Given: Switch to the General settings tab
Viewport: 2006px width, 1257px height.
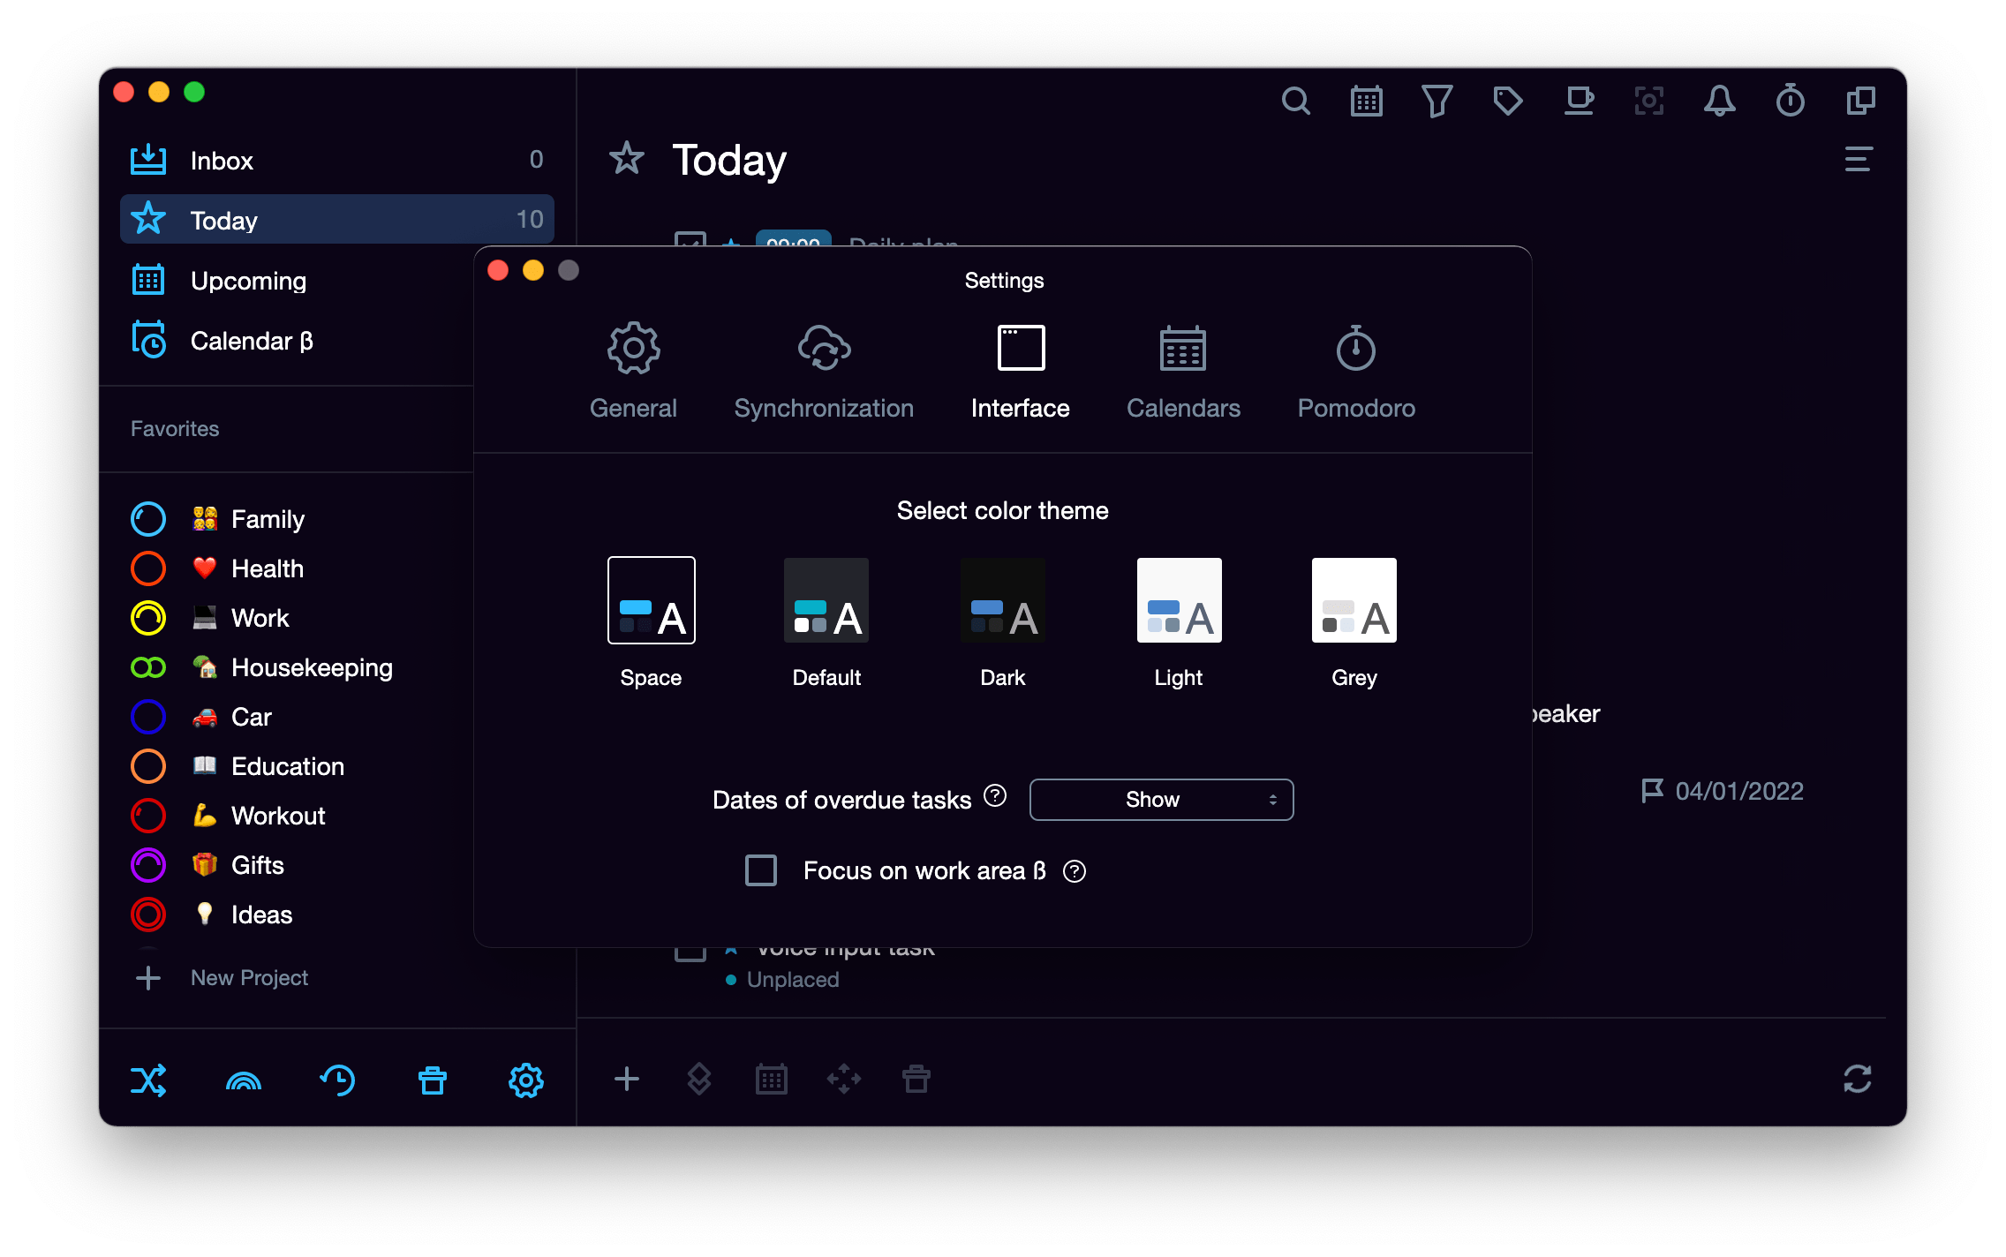Looking at the screenshot, I should click(633, 371).
